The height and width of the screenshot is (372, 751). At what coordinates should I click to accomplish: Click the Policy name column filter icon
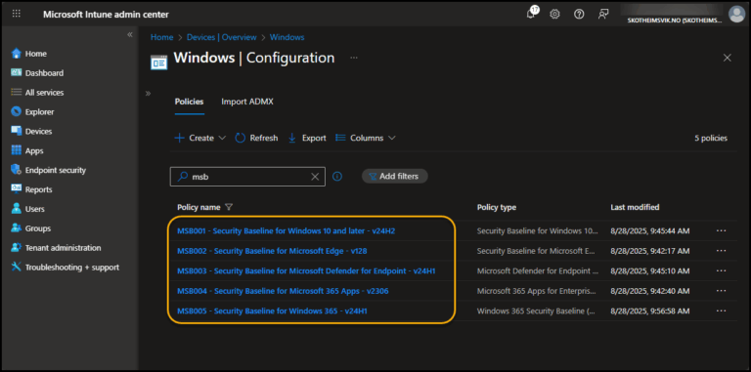click(229, 208)
